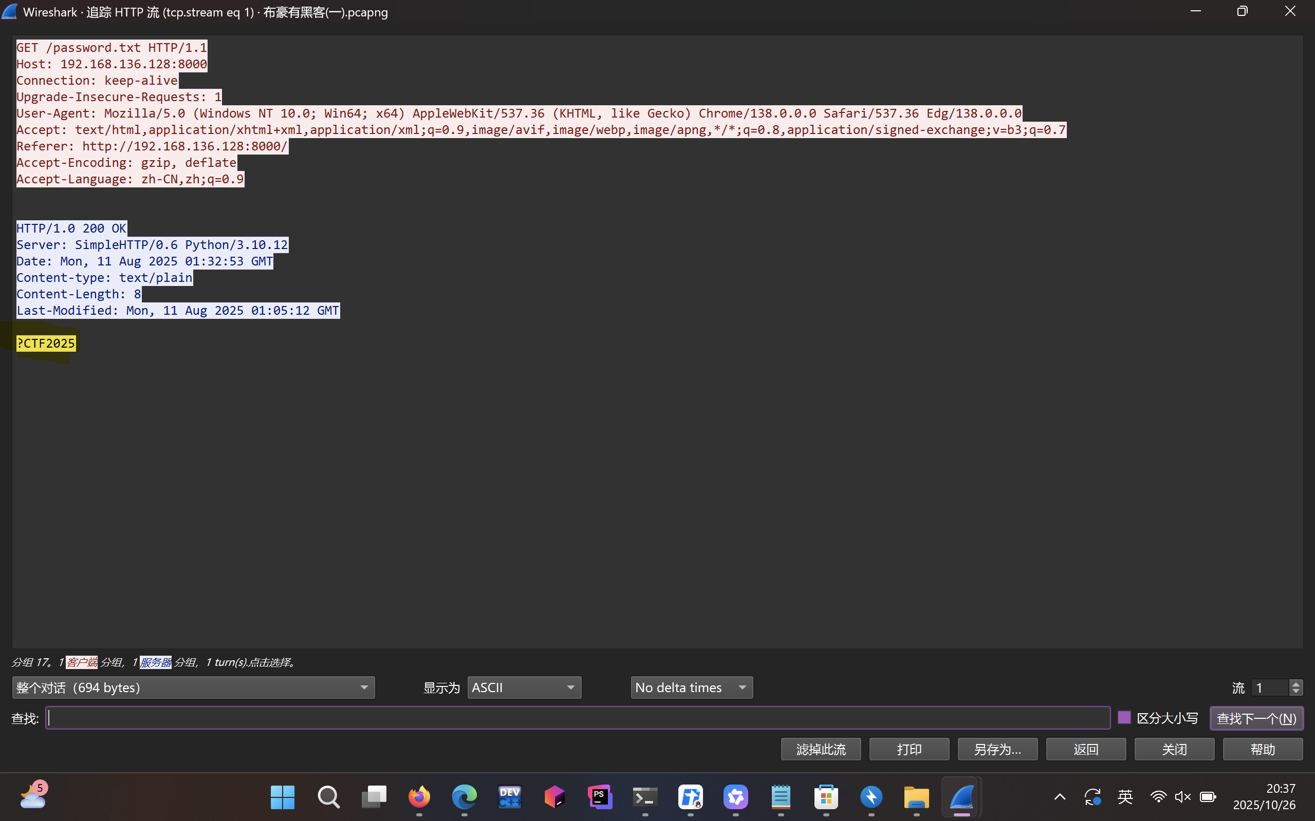Open Task View from the taskbar
This screenshot has height=821, width=1315.
(374, 797)
